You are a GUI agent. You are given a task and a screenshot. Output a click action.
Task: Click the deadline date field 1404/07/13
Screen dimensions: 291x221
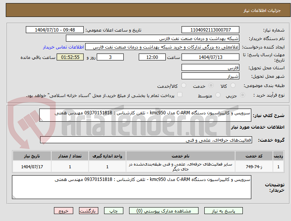(x=210, y=57)
